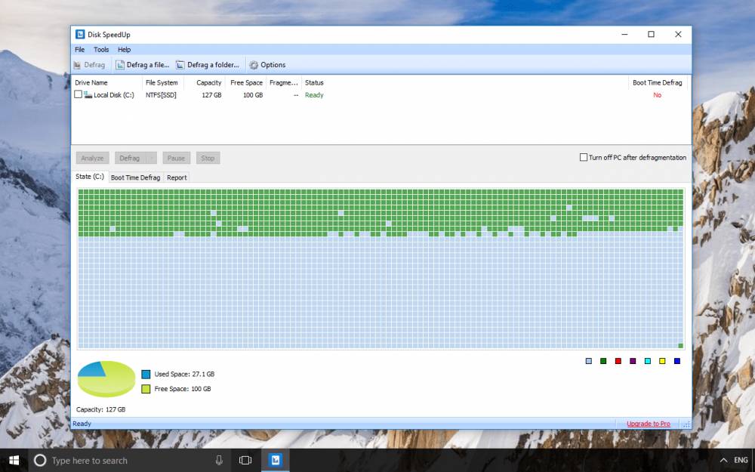Viewport: 755px width, 472px height.
Task: Open the Help menu
Action: (125, 50)
